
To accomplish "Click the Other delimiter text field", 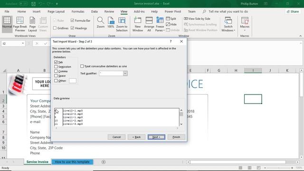I will point(73,81).
